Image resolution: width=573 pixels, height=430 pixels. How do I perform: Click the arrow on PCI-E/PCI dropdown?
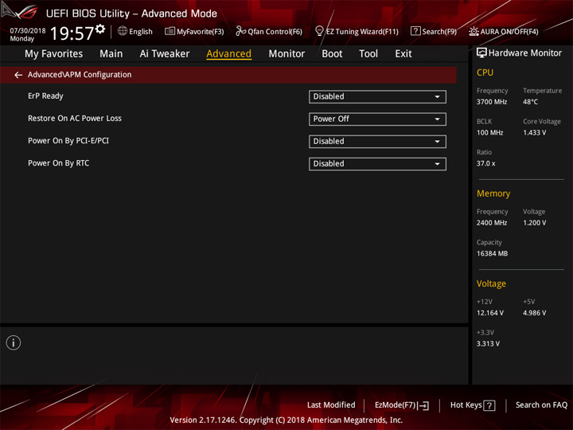coord(437,142)
